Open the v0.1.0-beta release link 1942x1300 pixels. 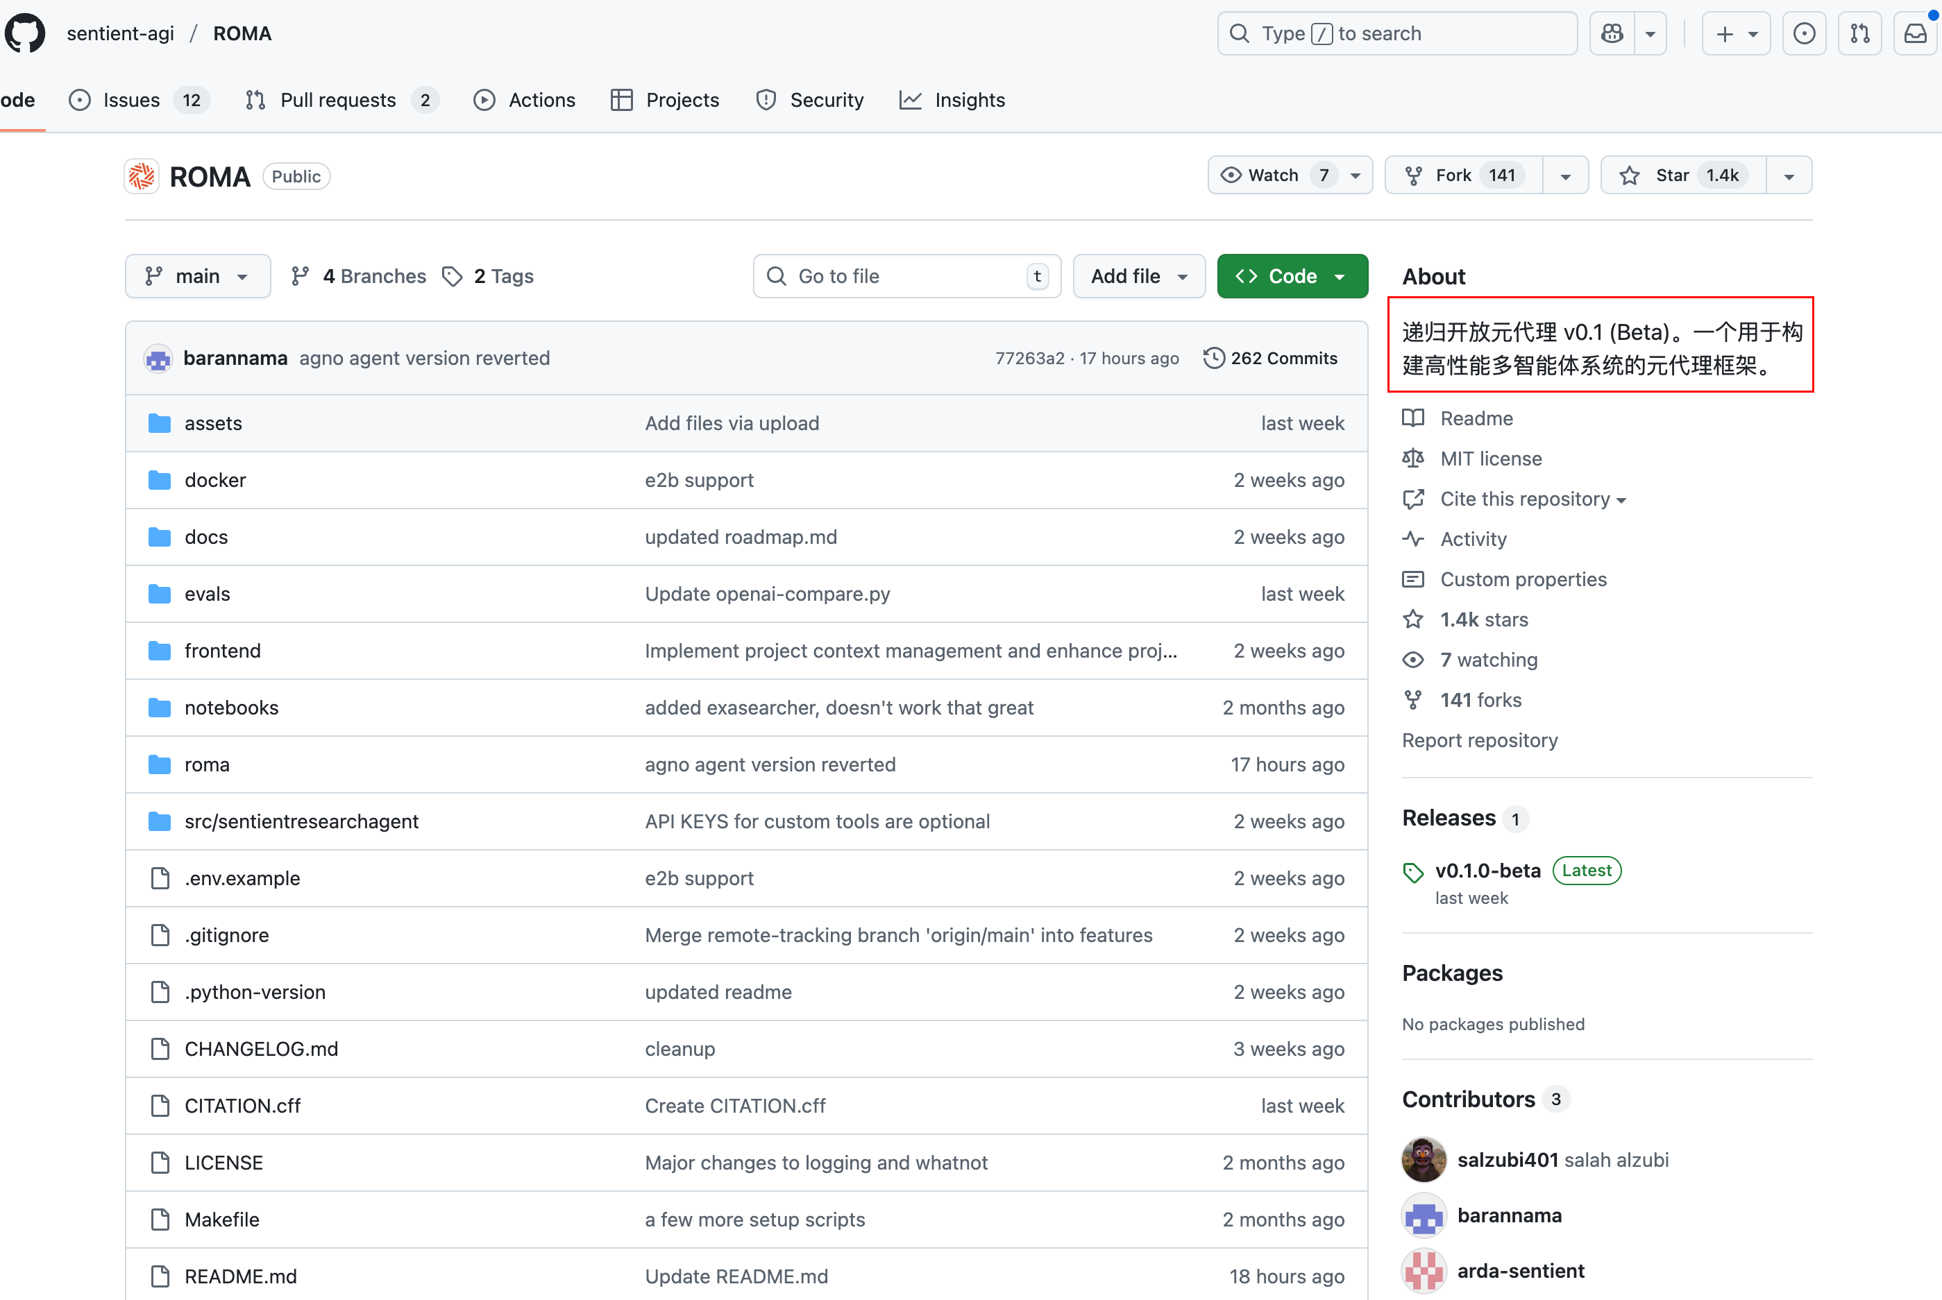pos(1487,871)
